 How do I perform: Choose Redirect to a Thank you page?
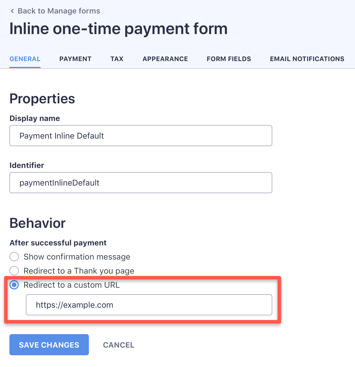point(14,271)
